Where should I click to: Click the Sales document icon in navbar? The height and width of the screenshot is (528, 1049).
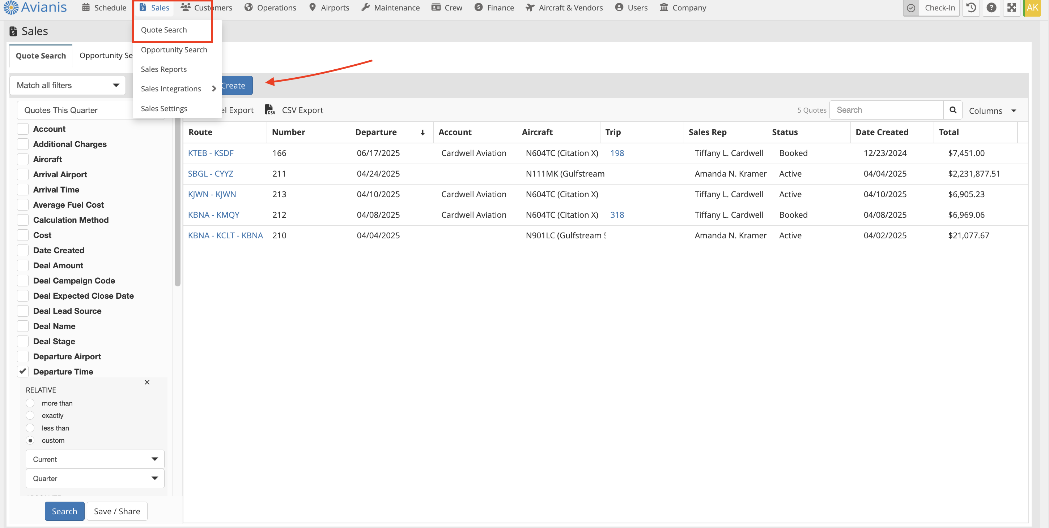click(x=143, y=7)
